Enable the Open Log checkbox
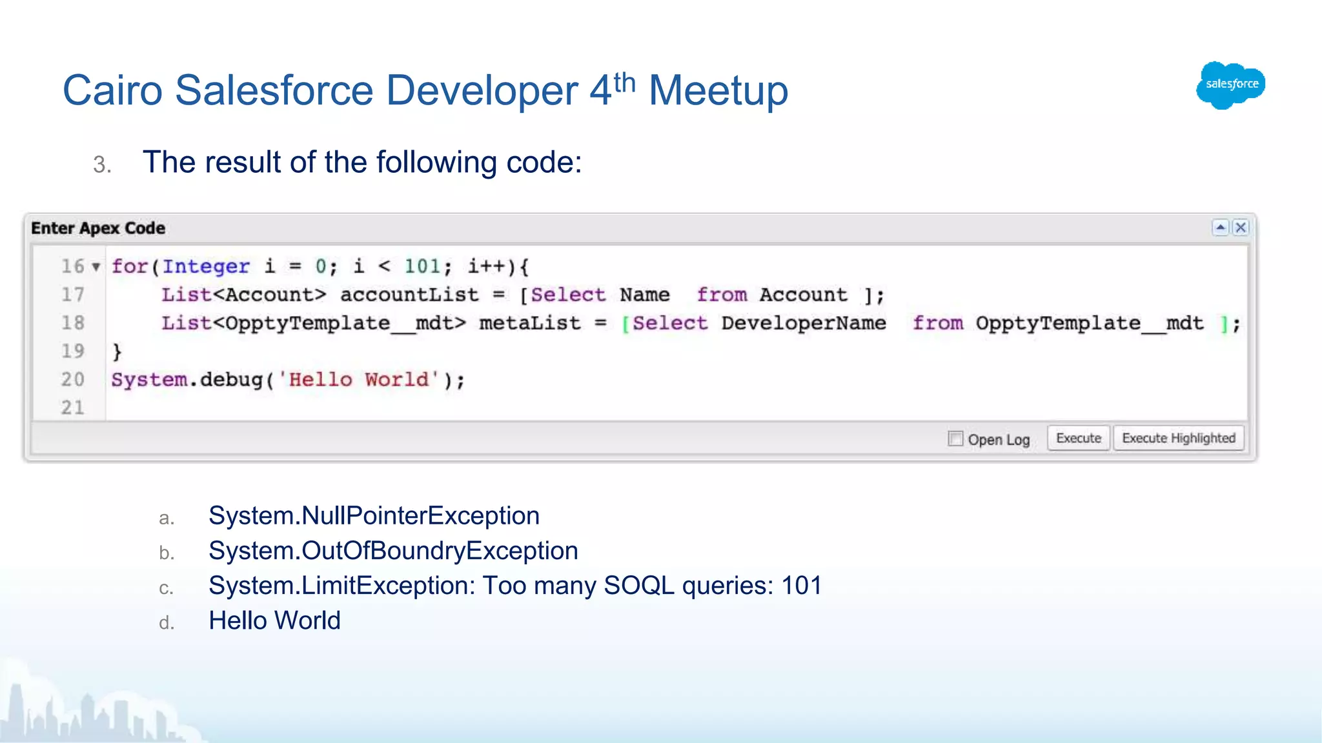This screenshot has width=1322, height=743. point(955,439)
